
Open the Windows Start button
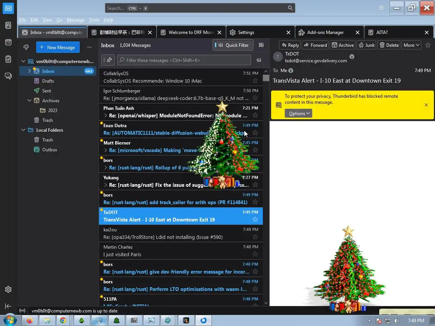(9, 320)
